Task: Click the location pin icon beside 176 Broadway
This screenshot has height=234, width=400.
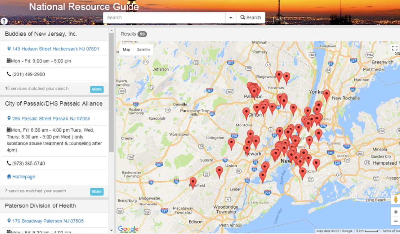Action: click(9, 221)
